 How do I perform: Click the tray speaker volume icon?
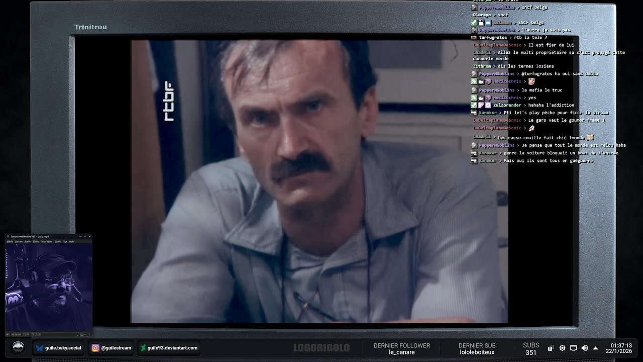[584, 348]
